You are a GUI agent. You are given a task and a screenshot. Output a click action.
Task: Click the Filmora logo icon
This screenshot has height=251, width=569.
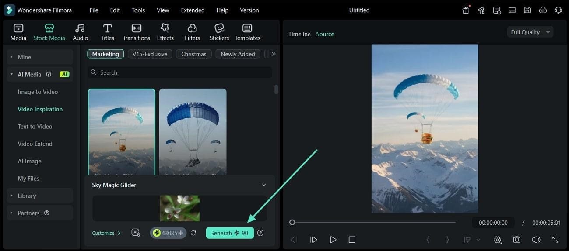click(x=9, y=10)
